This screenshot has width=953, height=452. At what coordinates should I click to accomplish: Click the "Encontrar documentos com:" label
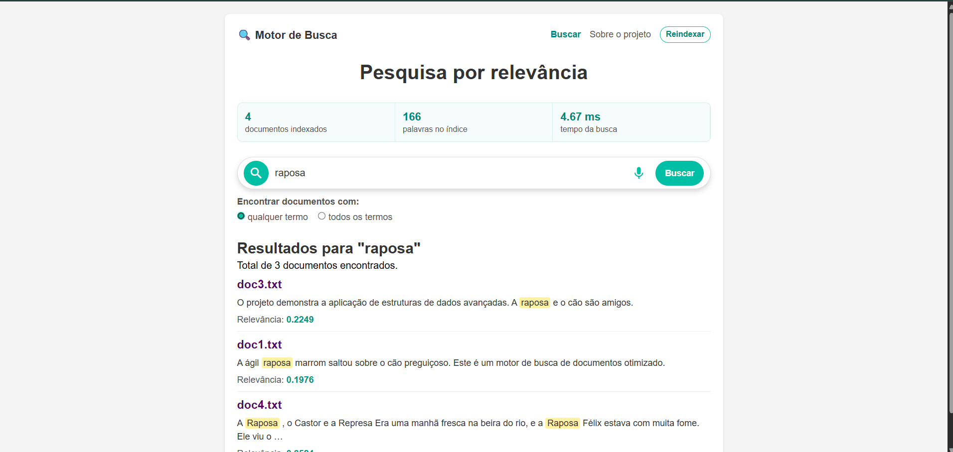tap(298, 202)
